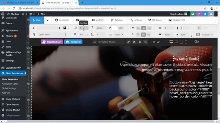Click the Y position input field
This screenshot has height=123, width=220.
click(184, 28)
